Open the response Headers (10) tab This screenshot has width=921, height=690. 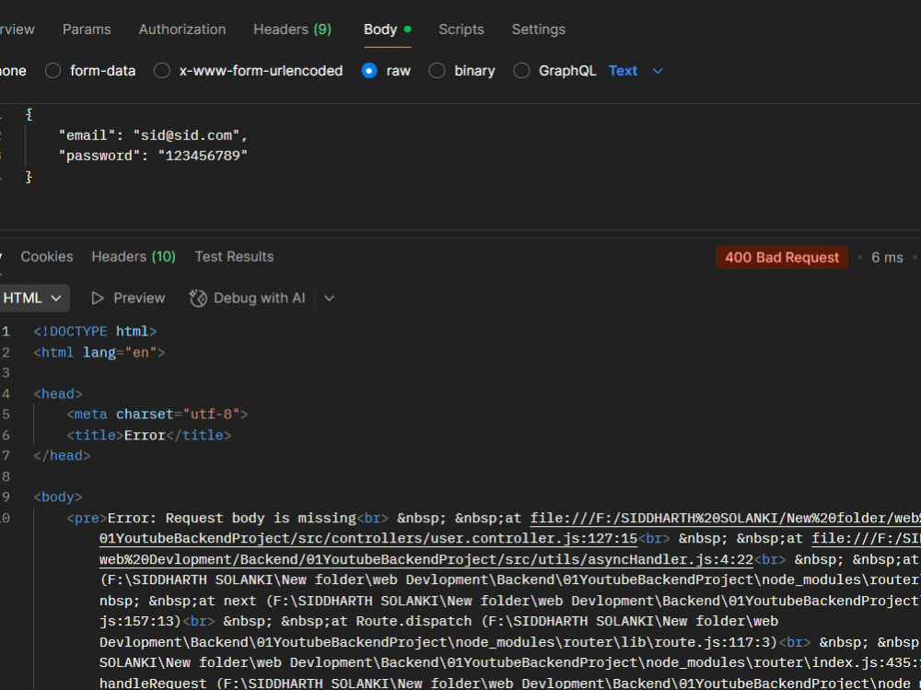(134, 257)
